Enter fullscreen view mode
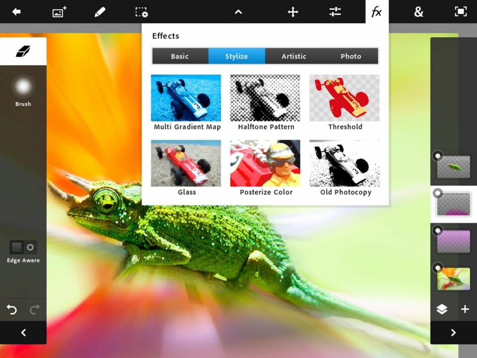 [461, 11]
